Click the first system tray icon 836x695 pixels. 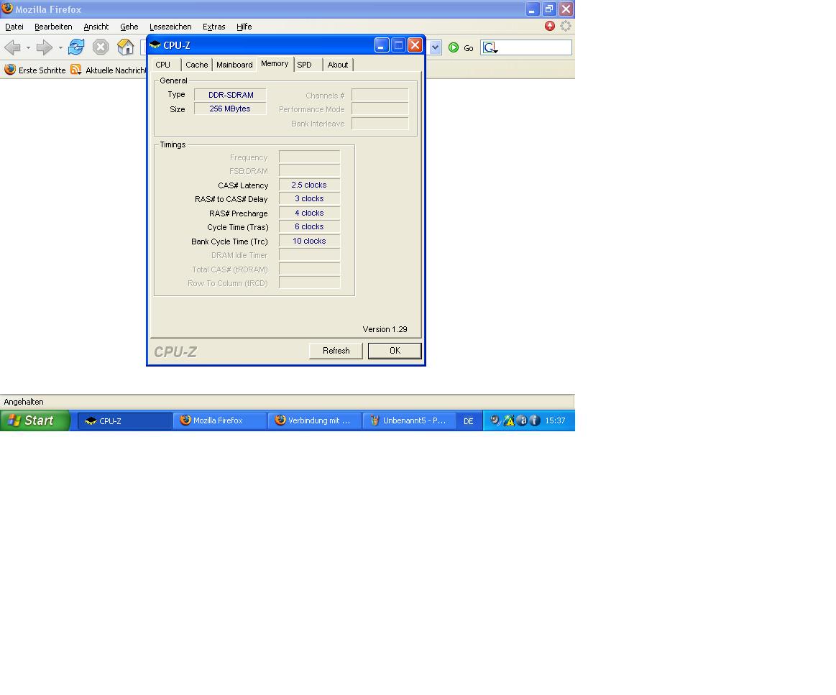click(x=495, y=420)
